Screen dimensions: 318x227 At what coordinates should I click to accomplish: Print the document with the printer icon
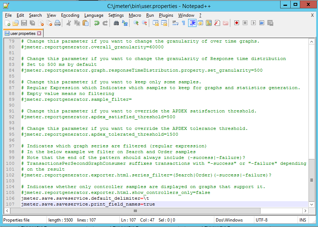coord(57,23)
